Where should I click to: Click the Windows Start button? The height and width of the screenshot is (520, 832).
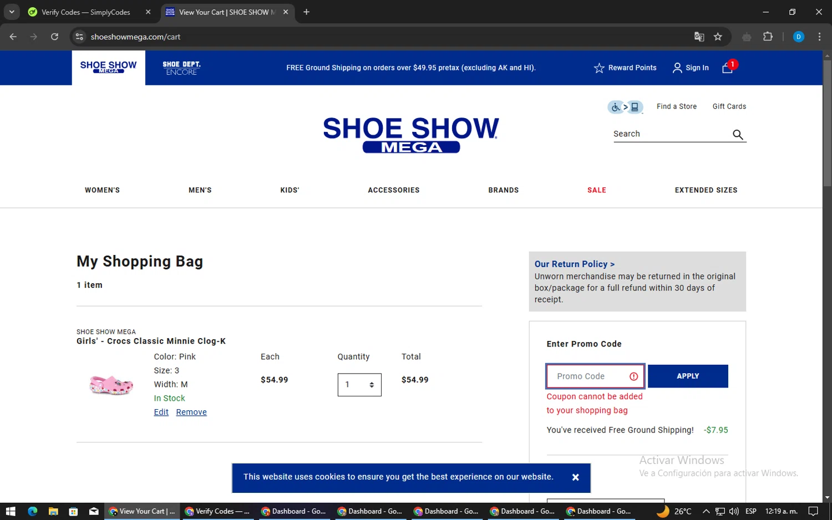11,511
